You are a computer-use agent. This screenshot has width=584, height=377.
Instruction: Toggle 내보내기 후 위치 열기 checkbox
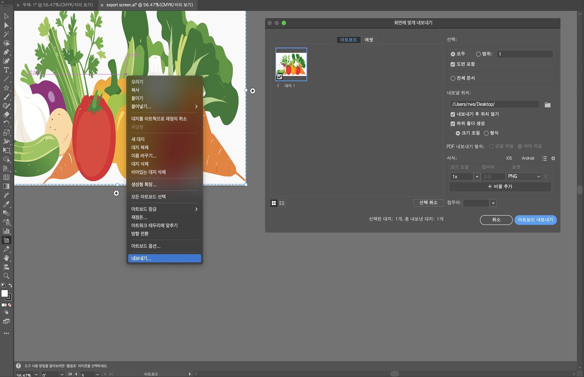click(x=453, y=114)
